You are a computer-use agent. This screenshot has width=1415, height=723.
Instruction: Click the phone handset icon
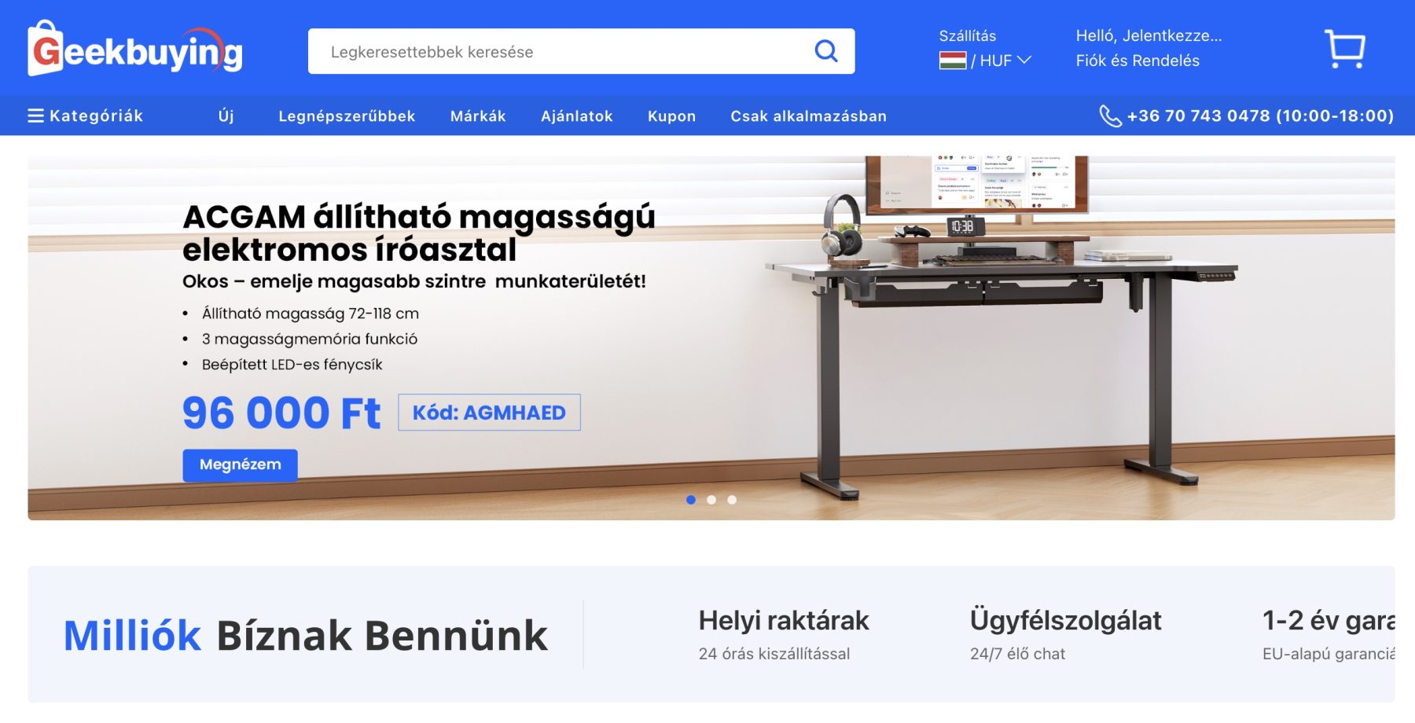pyautogui.click(x=1110, y=116)
